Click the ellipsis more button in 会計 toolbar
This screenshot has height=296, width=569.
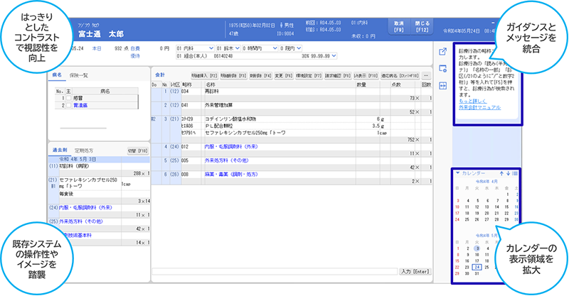[x=426, y=75]
